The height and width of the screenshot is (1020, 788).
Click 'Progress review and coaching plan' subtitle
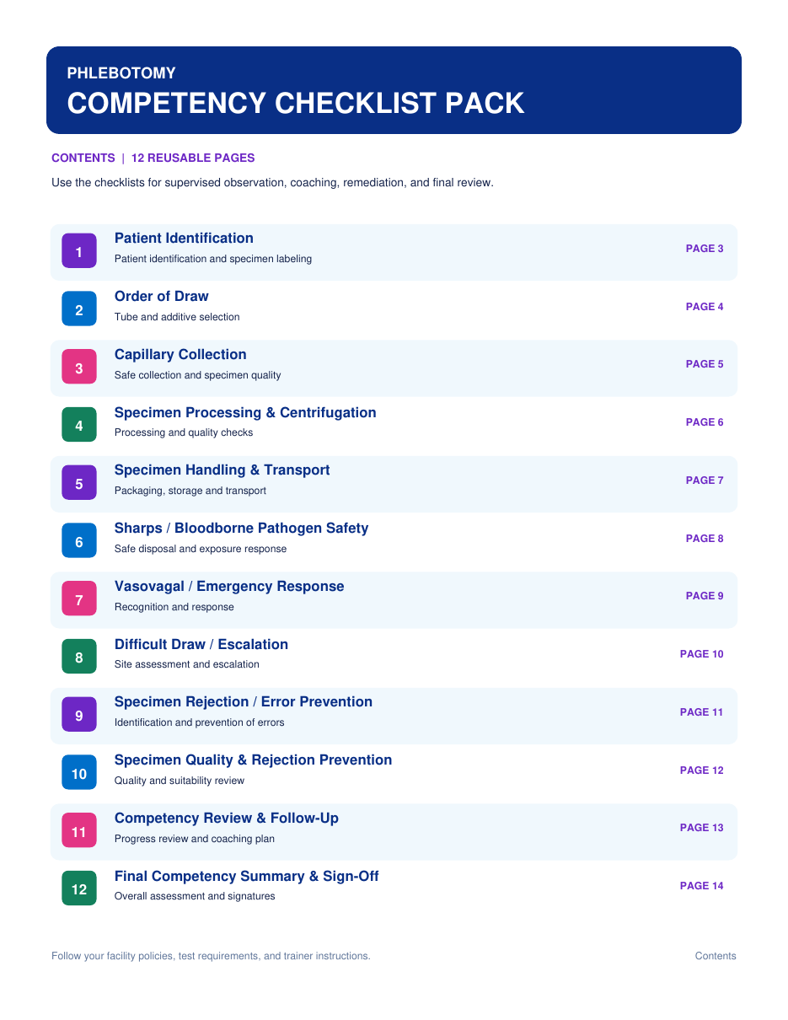tap(195, 839)
